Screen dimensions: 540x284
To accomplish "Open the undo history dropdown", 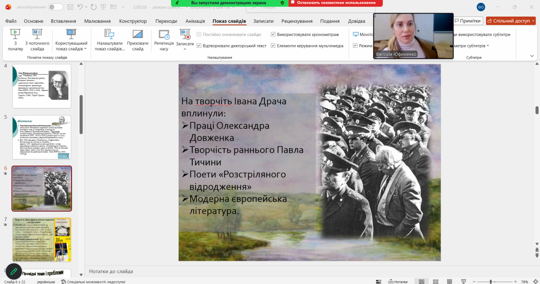I will click(x=86, y=7).
